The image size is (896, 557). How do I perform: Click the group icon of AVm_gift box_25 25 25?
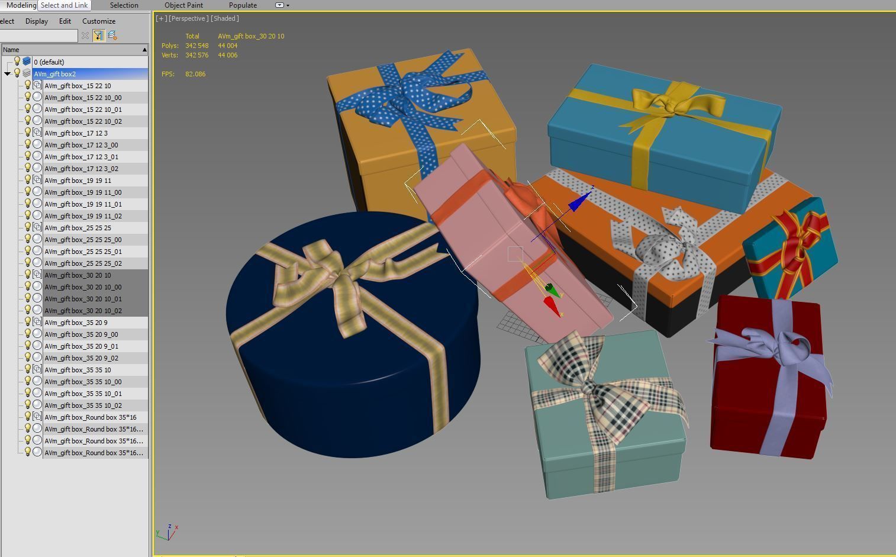point(37,227)
